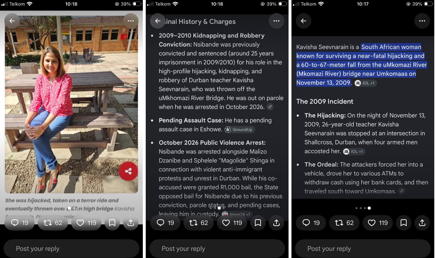
Task: Share the post from Criminal History screen
Action: (277, 223)
